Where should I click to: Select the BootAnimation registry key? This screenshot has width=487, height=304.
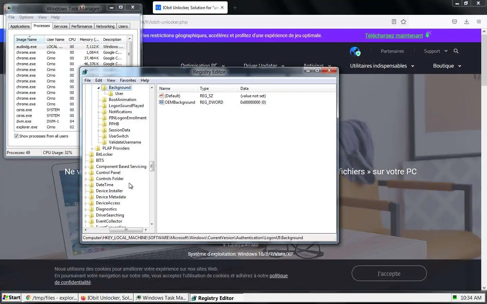tap(122, 100)
